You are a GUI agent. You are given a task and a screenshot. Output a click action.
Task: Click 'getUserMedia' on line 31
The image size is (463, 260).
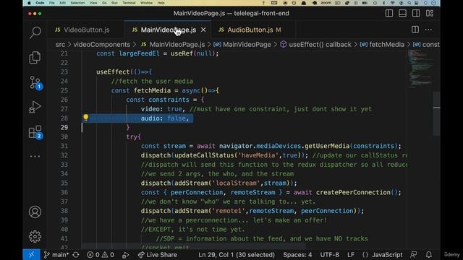[327, 146]
